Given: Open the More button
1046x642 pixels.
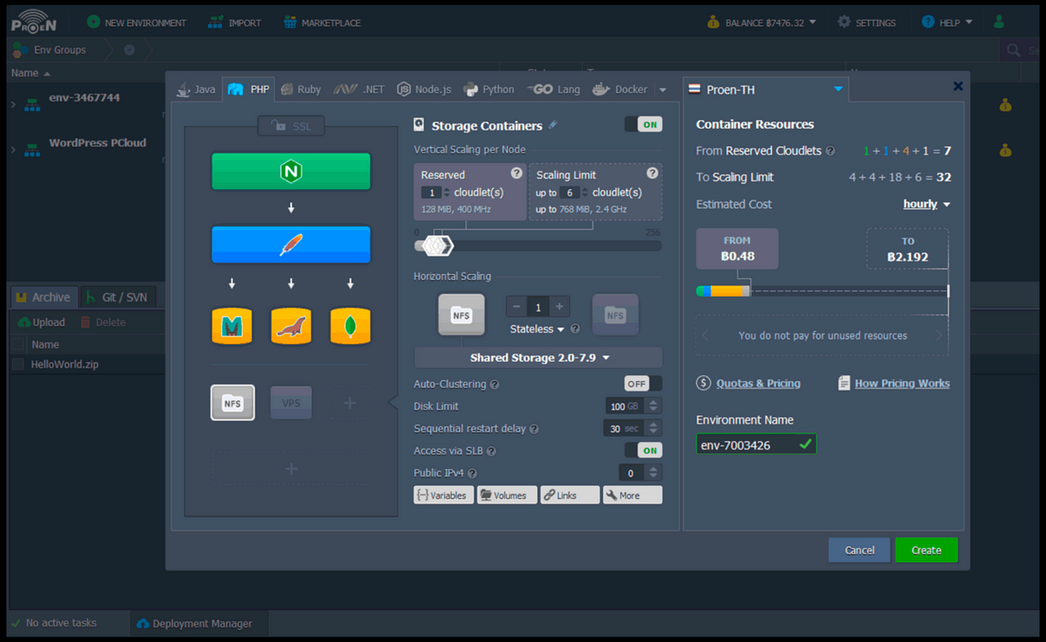Looking at the screenshot, I should click(x=632, y=495).
